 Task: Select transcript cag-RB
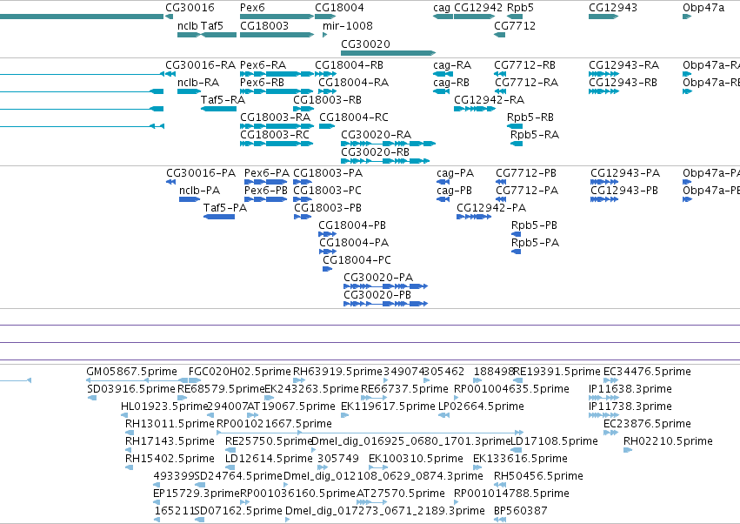tap(451, 83)
